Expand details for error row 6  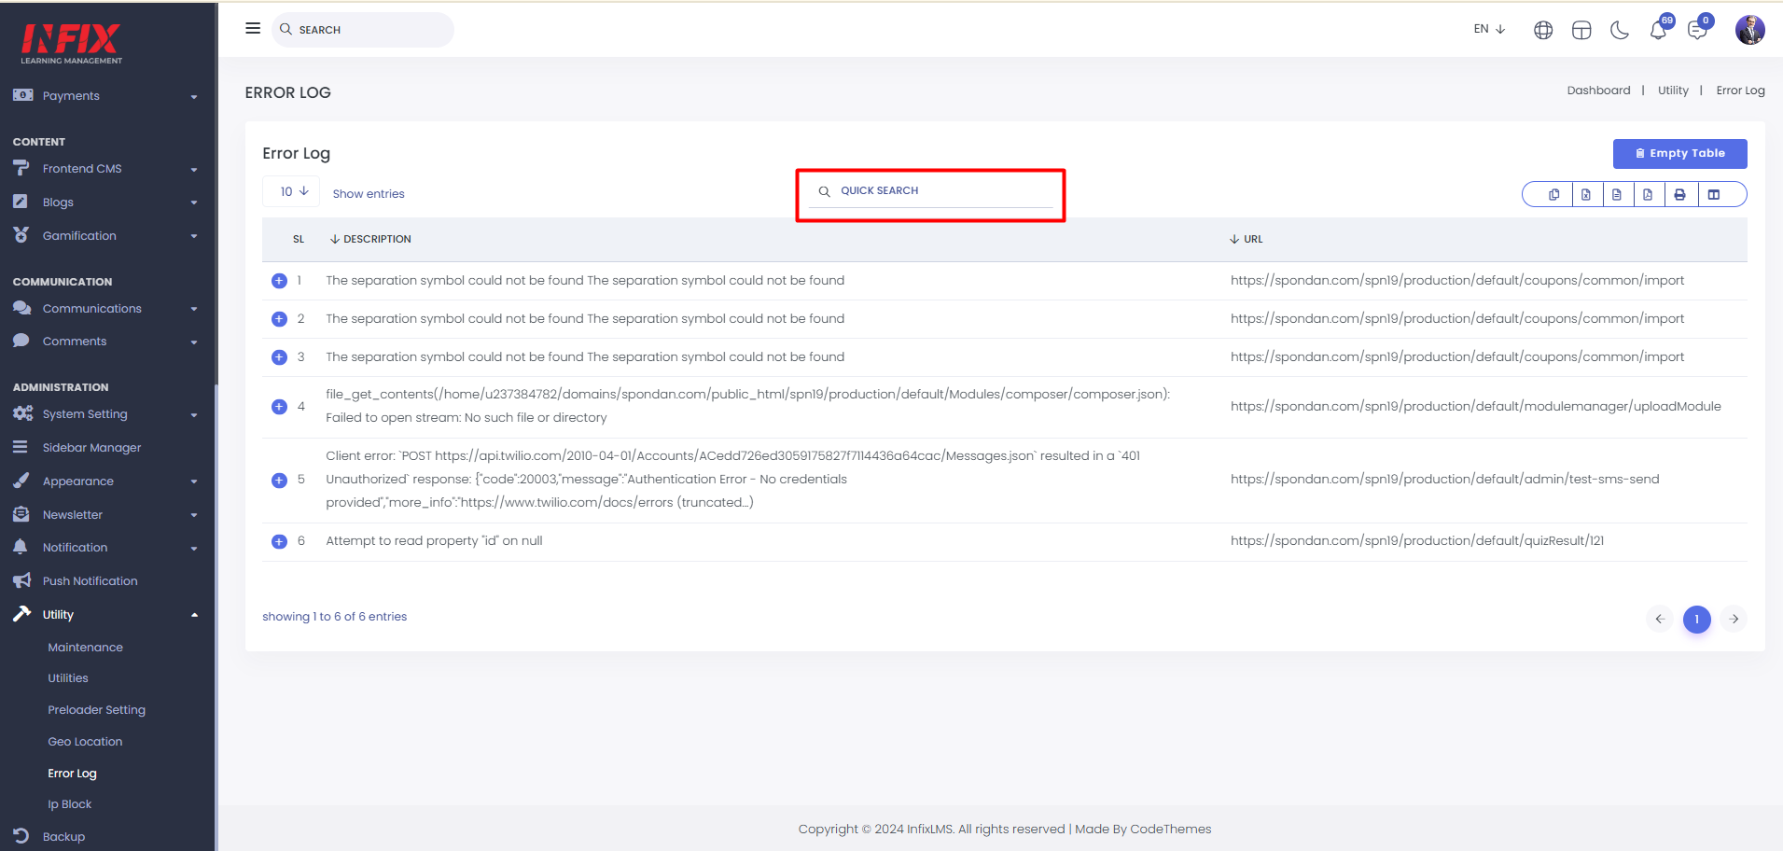click(279, 541)
